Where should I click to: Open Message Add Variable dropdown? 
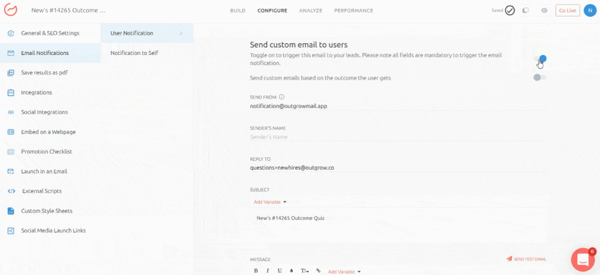344,271
